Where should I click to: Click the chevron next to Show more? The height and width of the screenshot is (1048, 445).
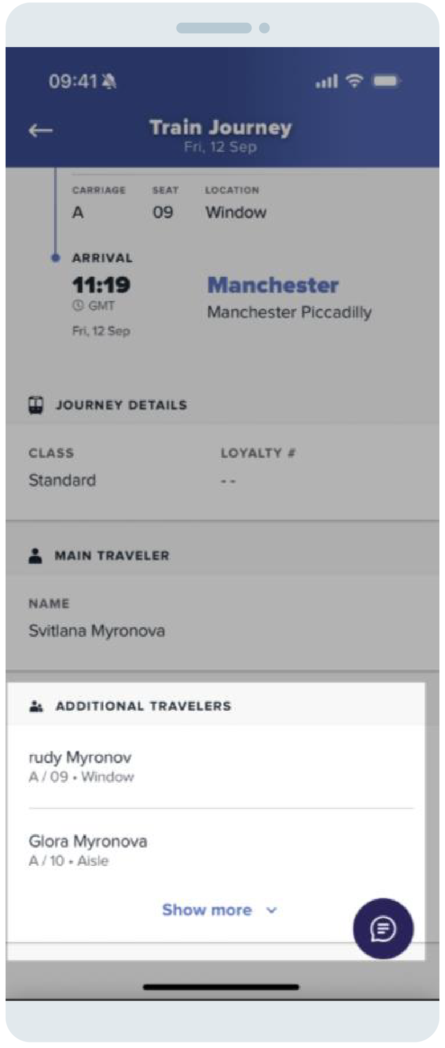[x=272, y=910]
